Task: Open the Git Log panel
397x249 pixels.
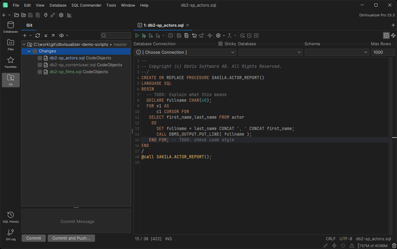Action: [10, 235]
